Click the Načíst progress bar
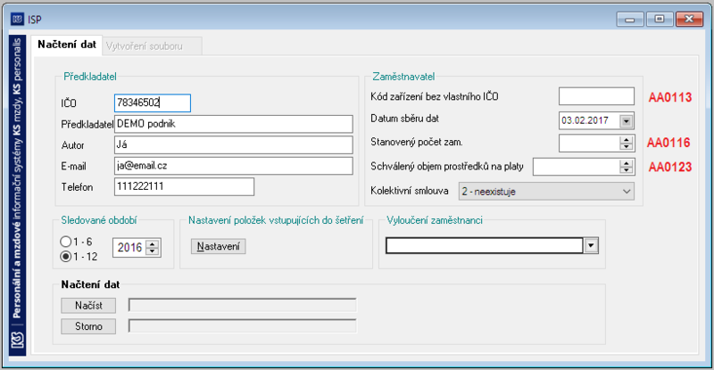 [x=242, y=305]
